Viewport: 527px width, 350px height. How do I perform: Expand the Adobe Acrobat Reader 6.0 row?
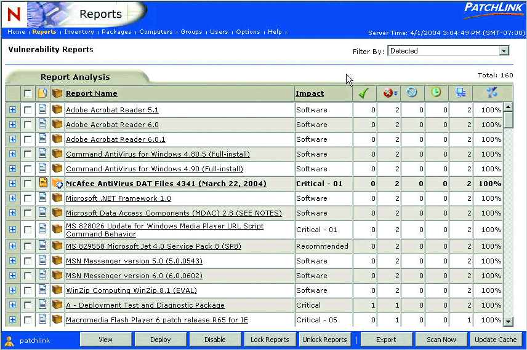click(x=13, y=125)
